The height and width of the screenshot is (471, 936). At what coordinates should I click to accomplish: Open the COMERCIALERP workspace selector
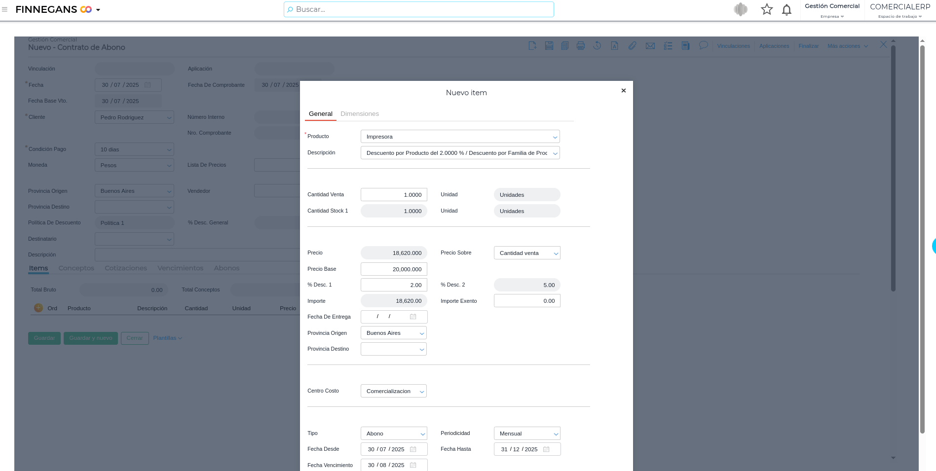point(899,10)
